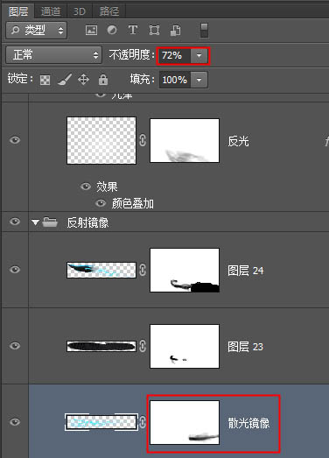The width and height of the screenshot is (329, 458).
Task: Open the fill slider arrow
Action: coord(199,80)
